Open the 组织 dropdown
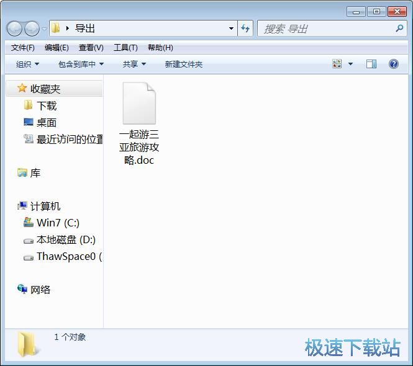The height and width of the screenshot is (366, 413). [x=27, y=64]
